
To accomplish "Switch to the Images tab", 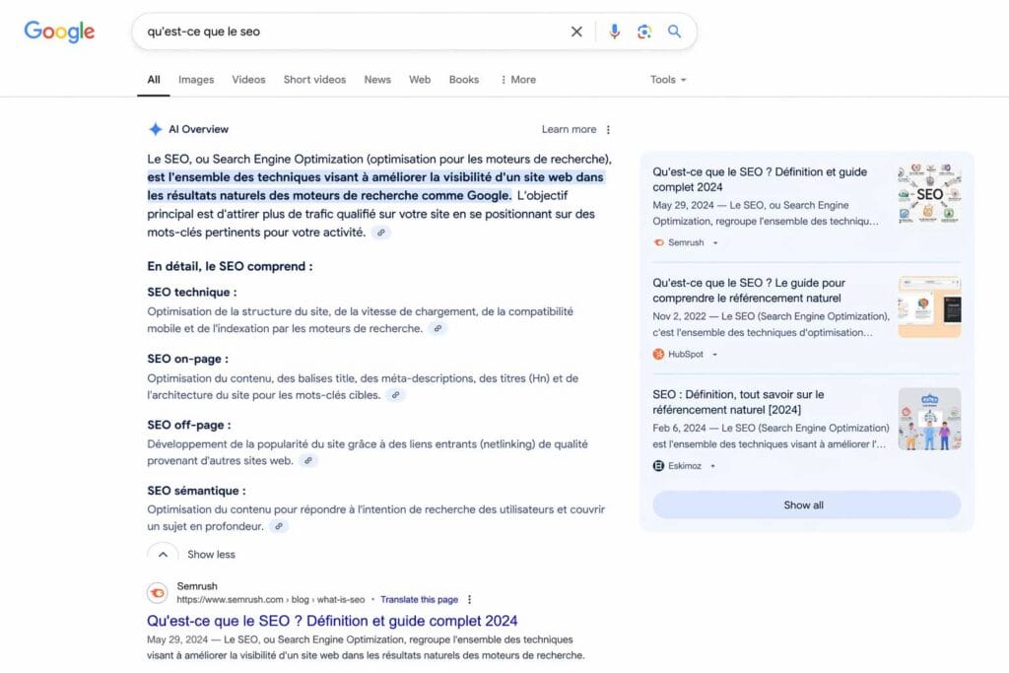I will (196, 80).
